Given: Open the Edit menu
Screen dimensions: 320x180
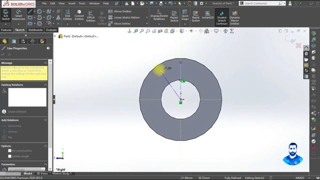Looking at the screenshot, I should pos(52,3).
